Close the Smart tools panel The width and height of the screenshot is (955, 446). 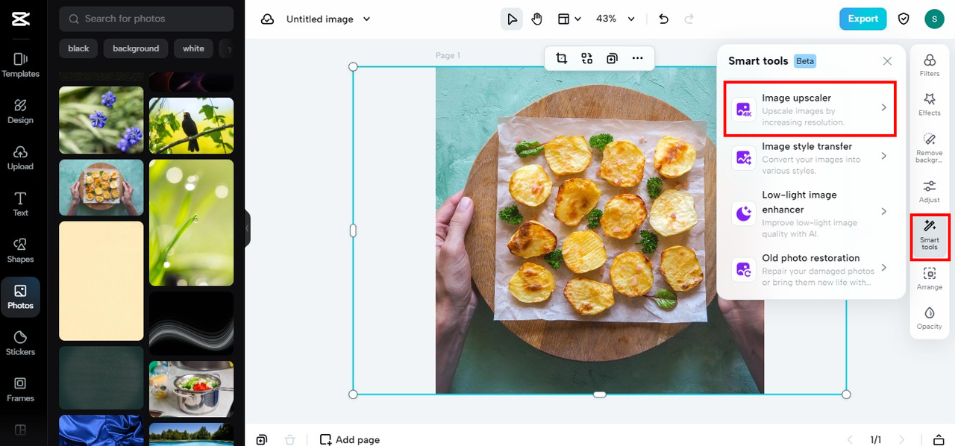pos(887,61)
